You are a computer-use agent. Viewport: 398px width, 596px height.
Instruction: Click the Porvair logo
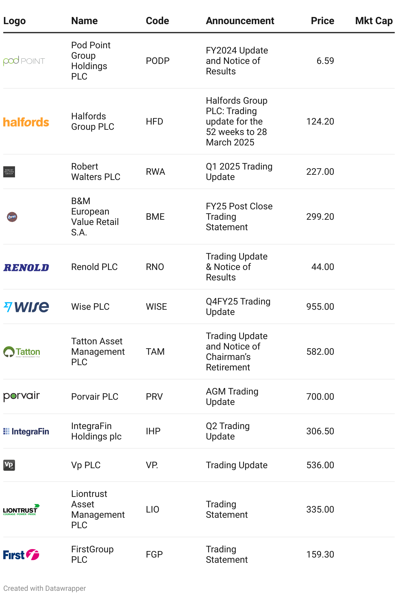point(22,396)
